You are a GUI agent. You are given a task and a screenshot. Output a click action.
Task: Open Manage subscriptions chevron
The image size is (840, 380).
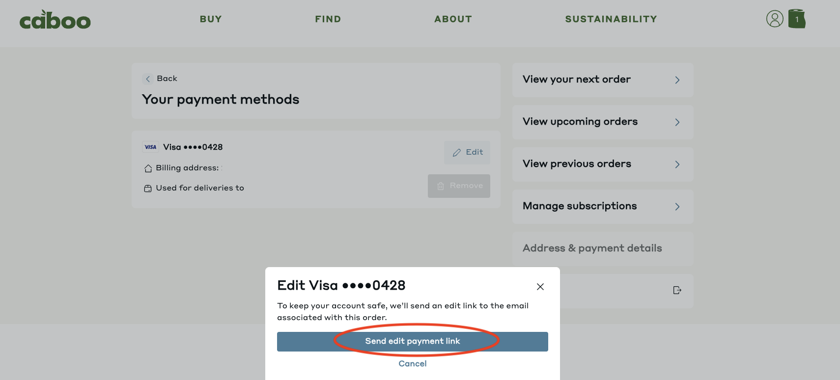click(677, 207)
